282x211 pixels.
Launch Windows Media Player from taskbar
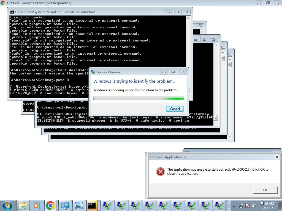tap(37, 206)
